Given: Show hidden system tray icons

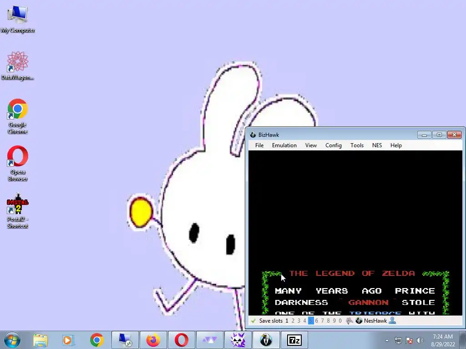Looking at the screenshot, I should point(387,340).
